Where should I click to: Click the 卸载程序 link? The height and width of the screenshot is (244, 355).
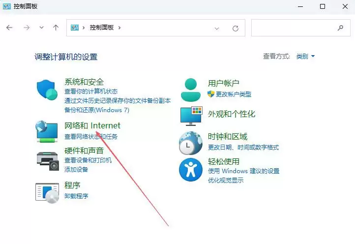[76, 196]
